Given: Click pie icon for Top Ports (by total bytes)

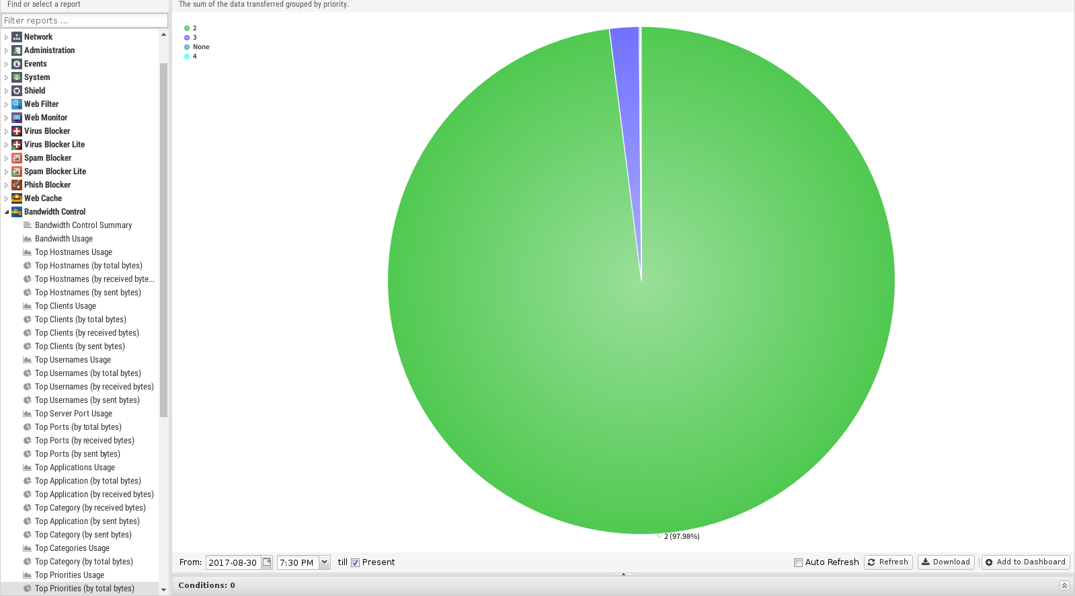Looking at the screenshot, I should coord(28,427).
